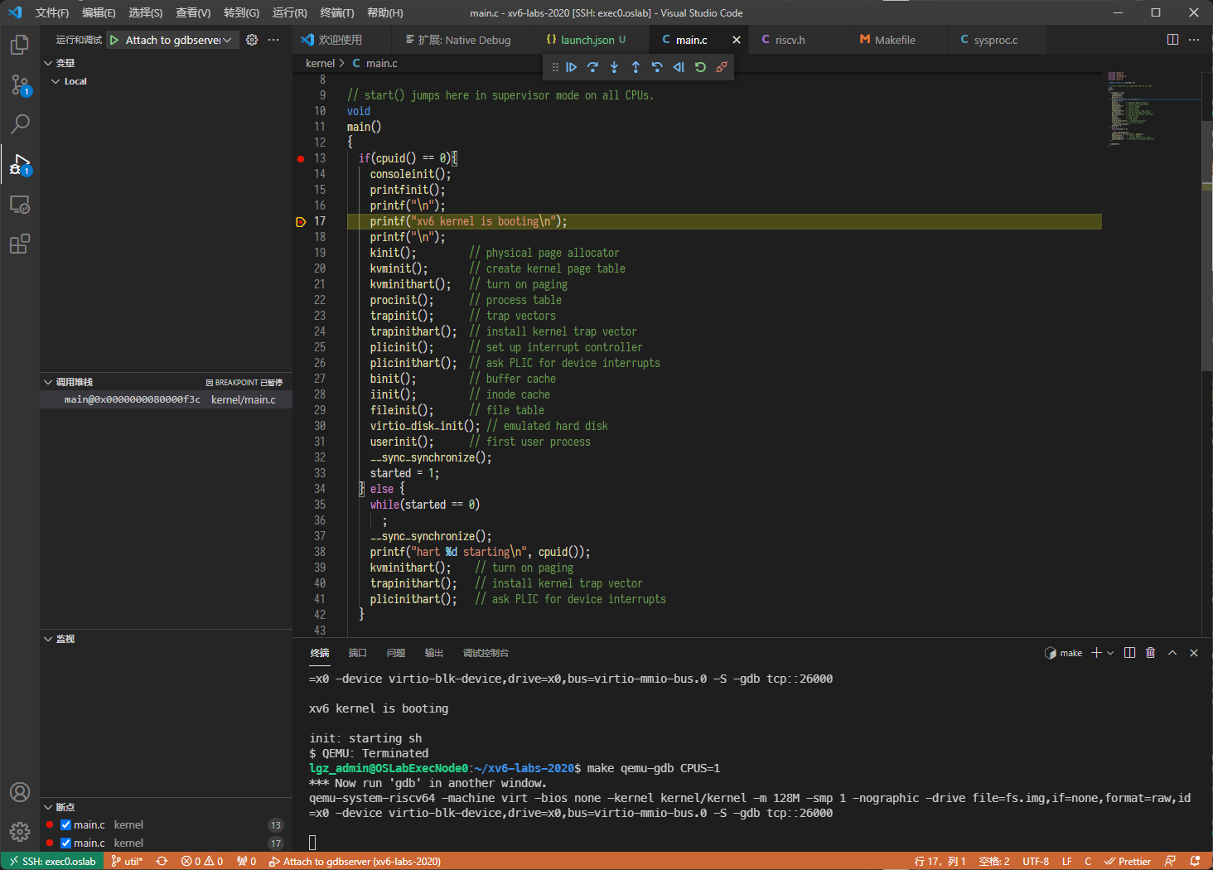This screenshot has height=870, width=1213.
Task: Collapse the 调用堆栈 call stack section
Action: (x=48, y=382)
